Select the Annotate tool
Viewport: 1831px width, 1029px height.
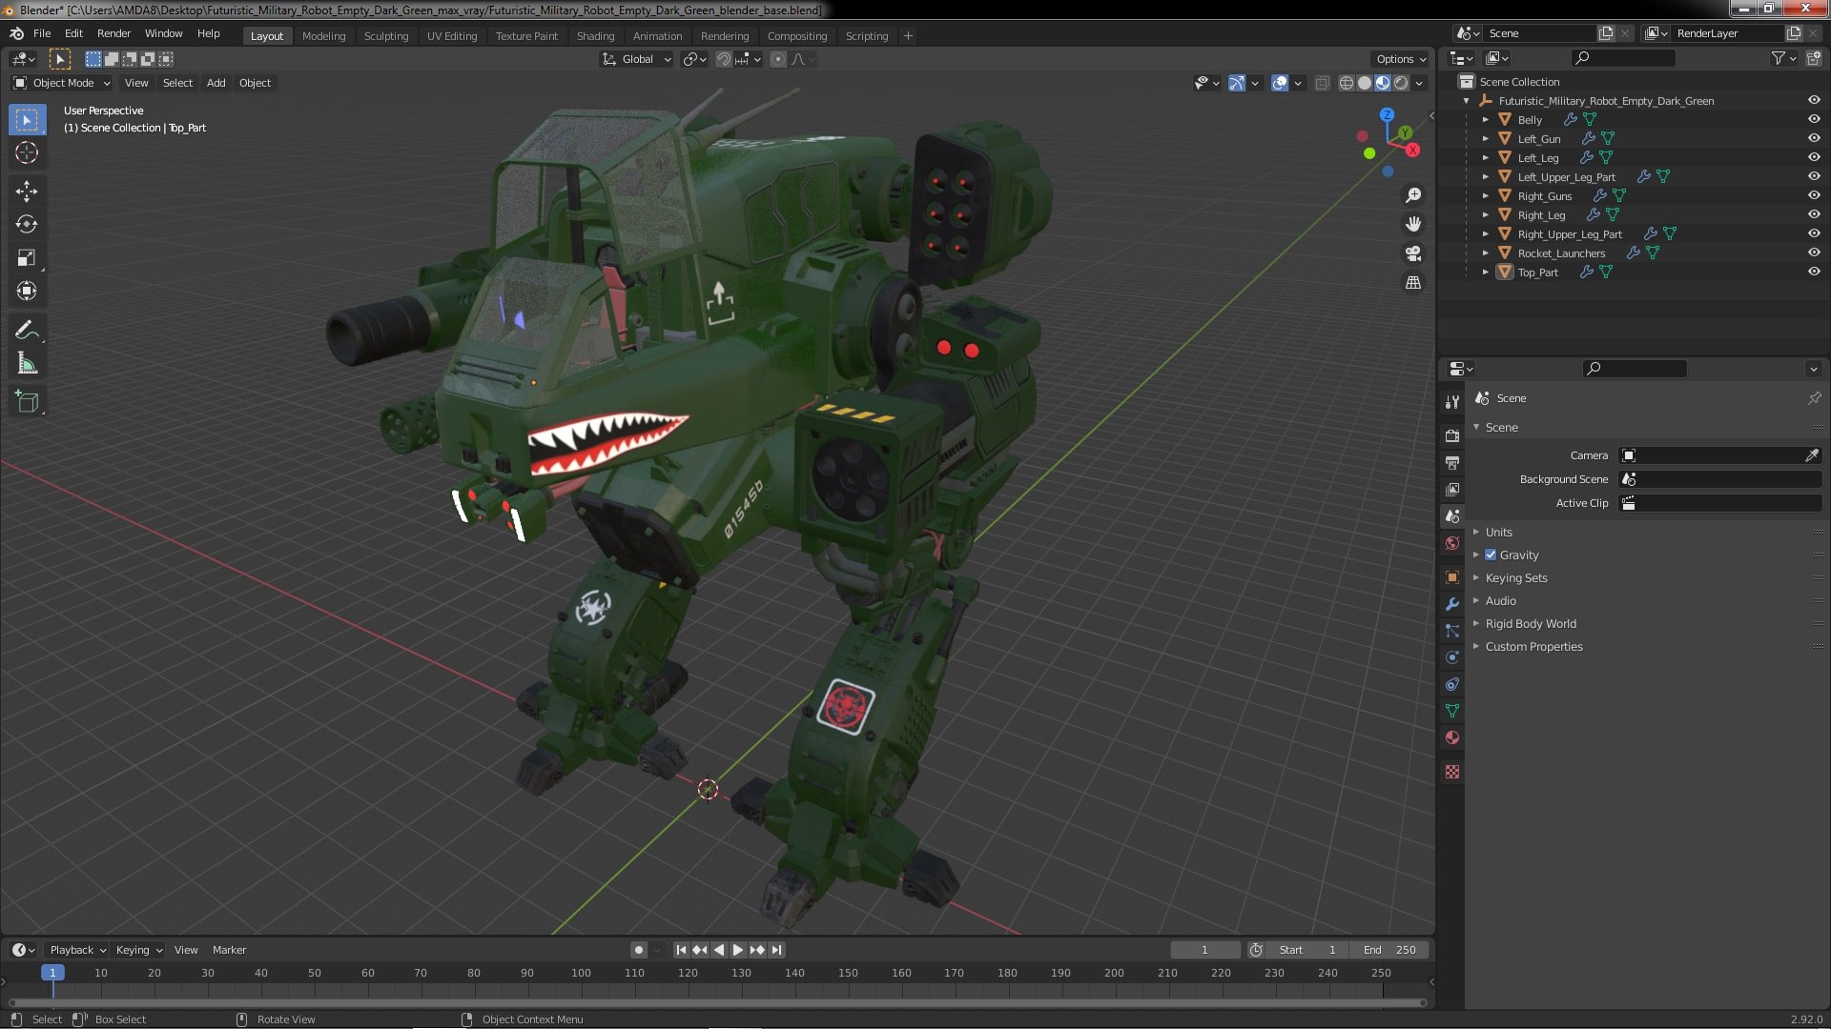click(x=27, y=331)
